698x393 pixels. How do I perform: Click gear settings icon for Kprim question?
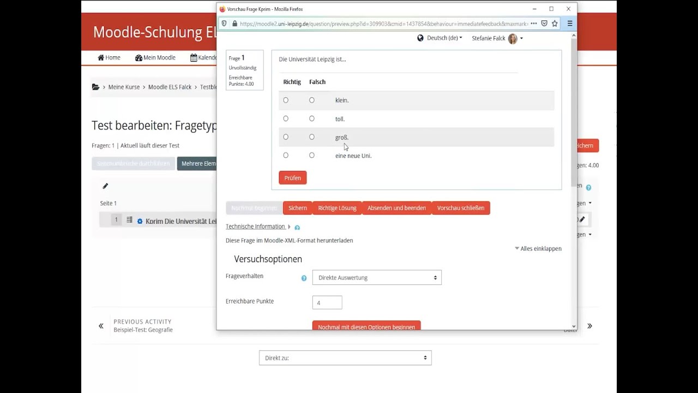tap(140, 221)
